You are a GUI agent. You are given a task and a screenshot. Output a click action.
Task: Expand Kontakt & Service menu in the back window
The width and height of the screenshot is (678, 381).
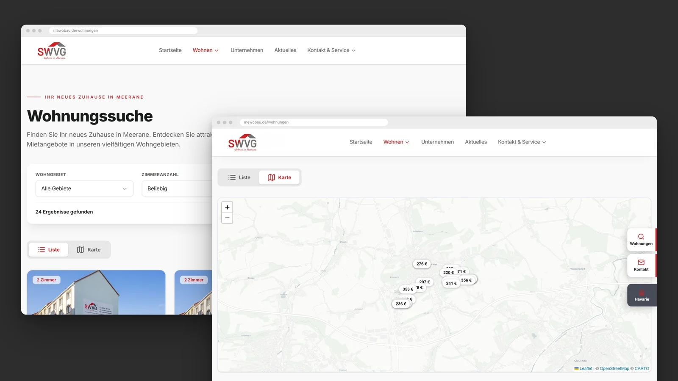(331, 50)
